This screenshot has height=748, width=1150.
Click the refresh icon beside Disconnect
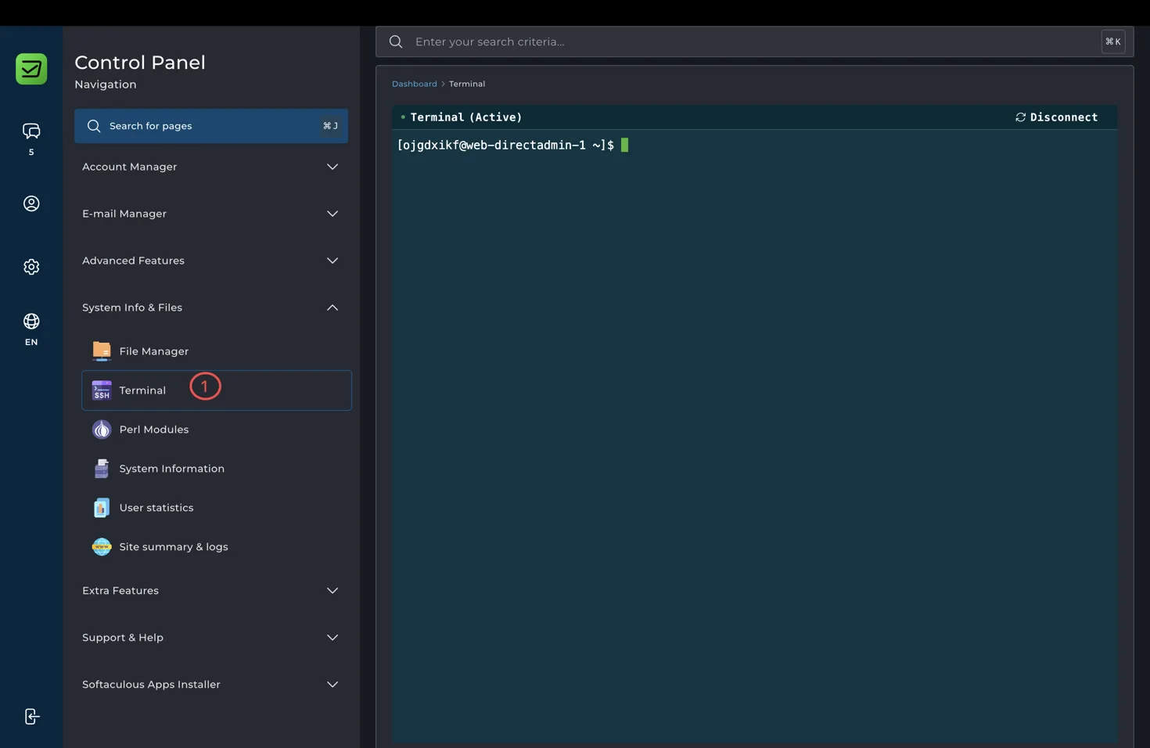pyautogui.click(x=1020, y=117)
